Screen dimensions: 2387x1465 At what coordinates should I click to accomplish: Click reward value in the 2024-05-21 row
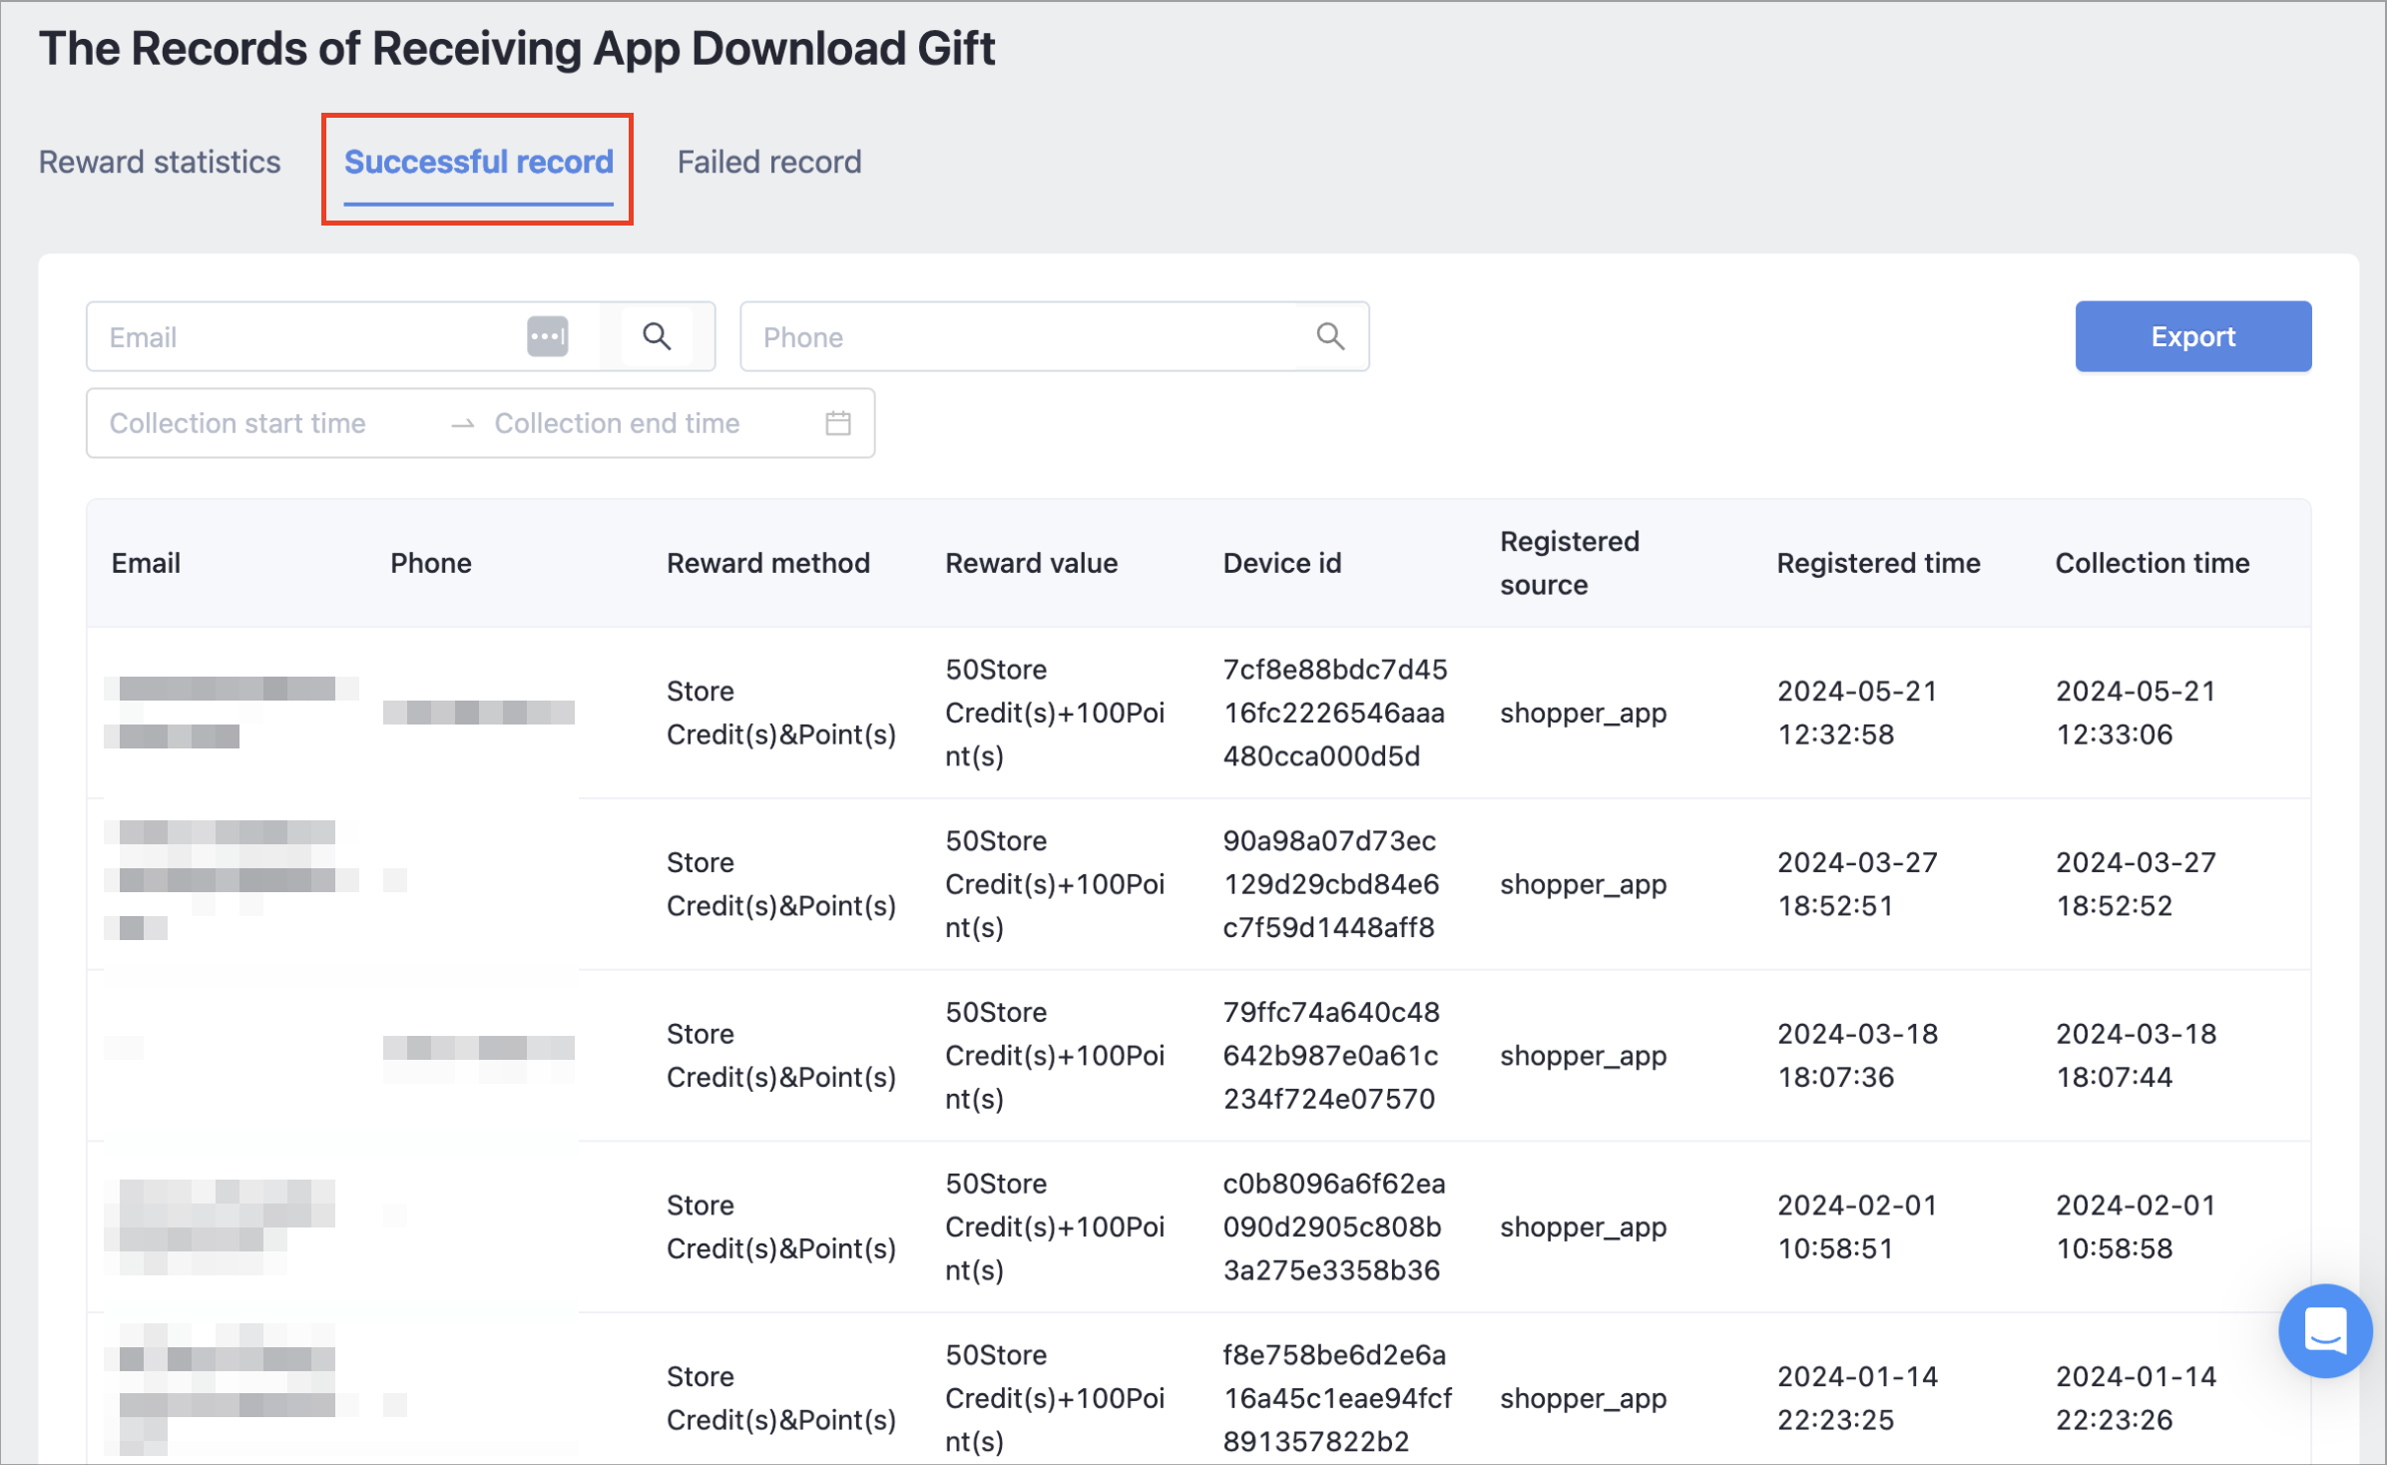(x=1055, y=713)
